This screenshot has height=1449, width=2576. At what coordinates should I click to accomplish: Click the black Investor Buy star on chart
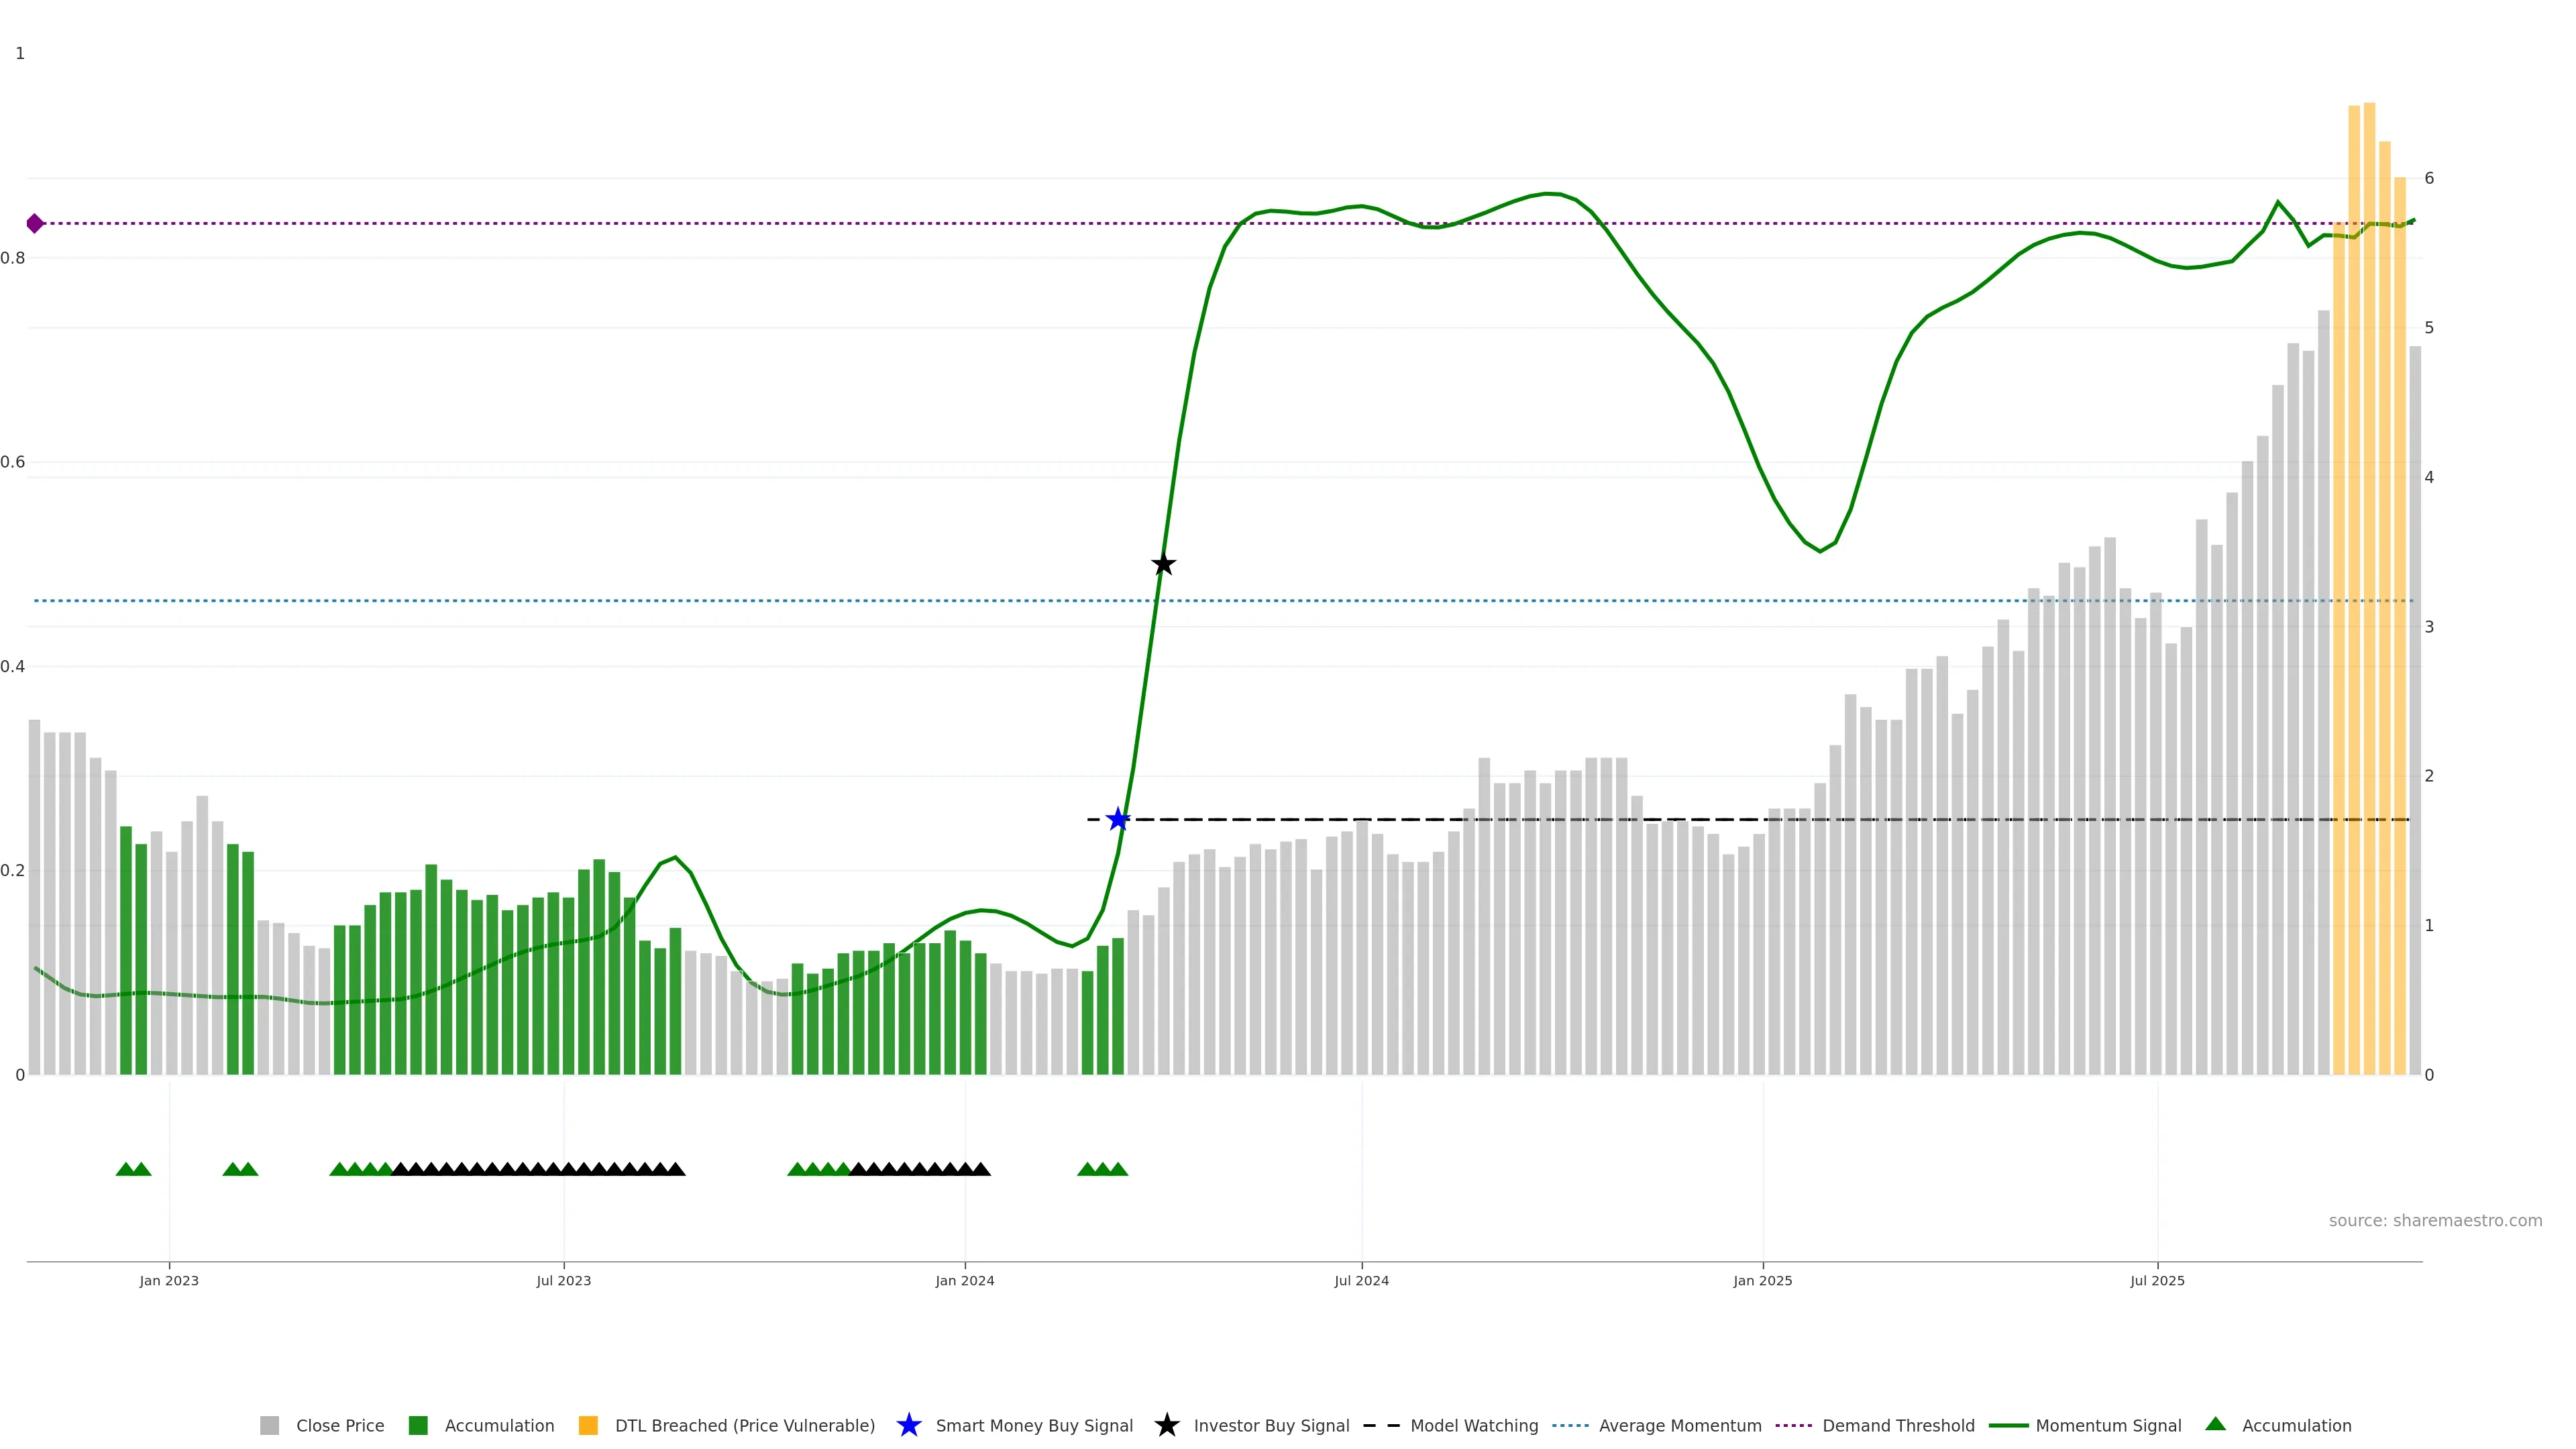1163,565
